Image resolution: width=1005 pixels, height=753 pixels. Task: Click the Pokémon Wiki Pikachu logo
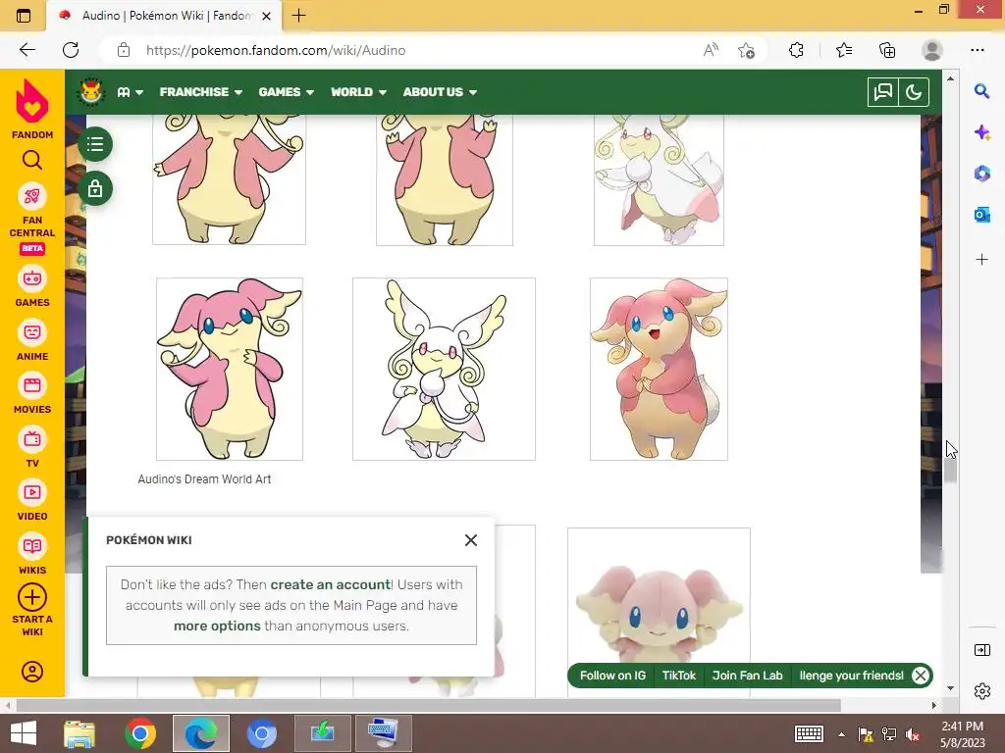[x=90, y=91]
